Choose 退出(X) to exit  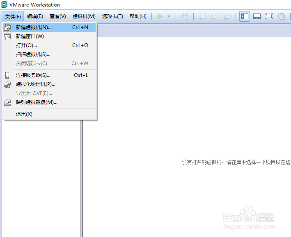[x=49, y=114]
